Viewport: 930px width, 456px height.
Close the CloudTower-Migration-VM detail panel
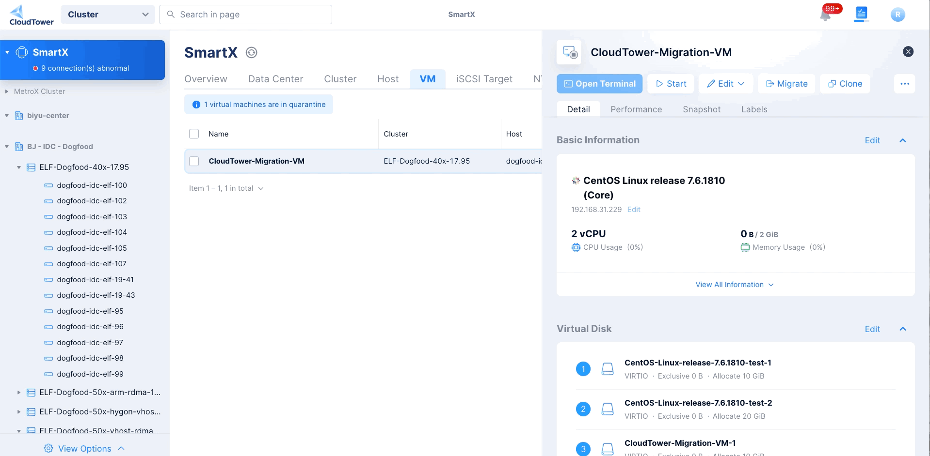[x=908, y=52]
